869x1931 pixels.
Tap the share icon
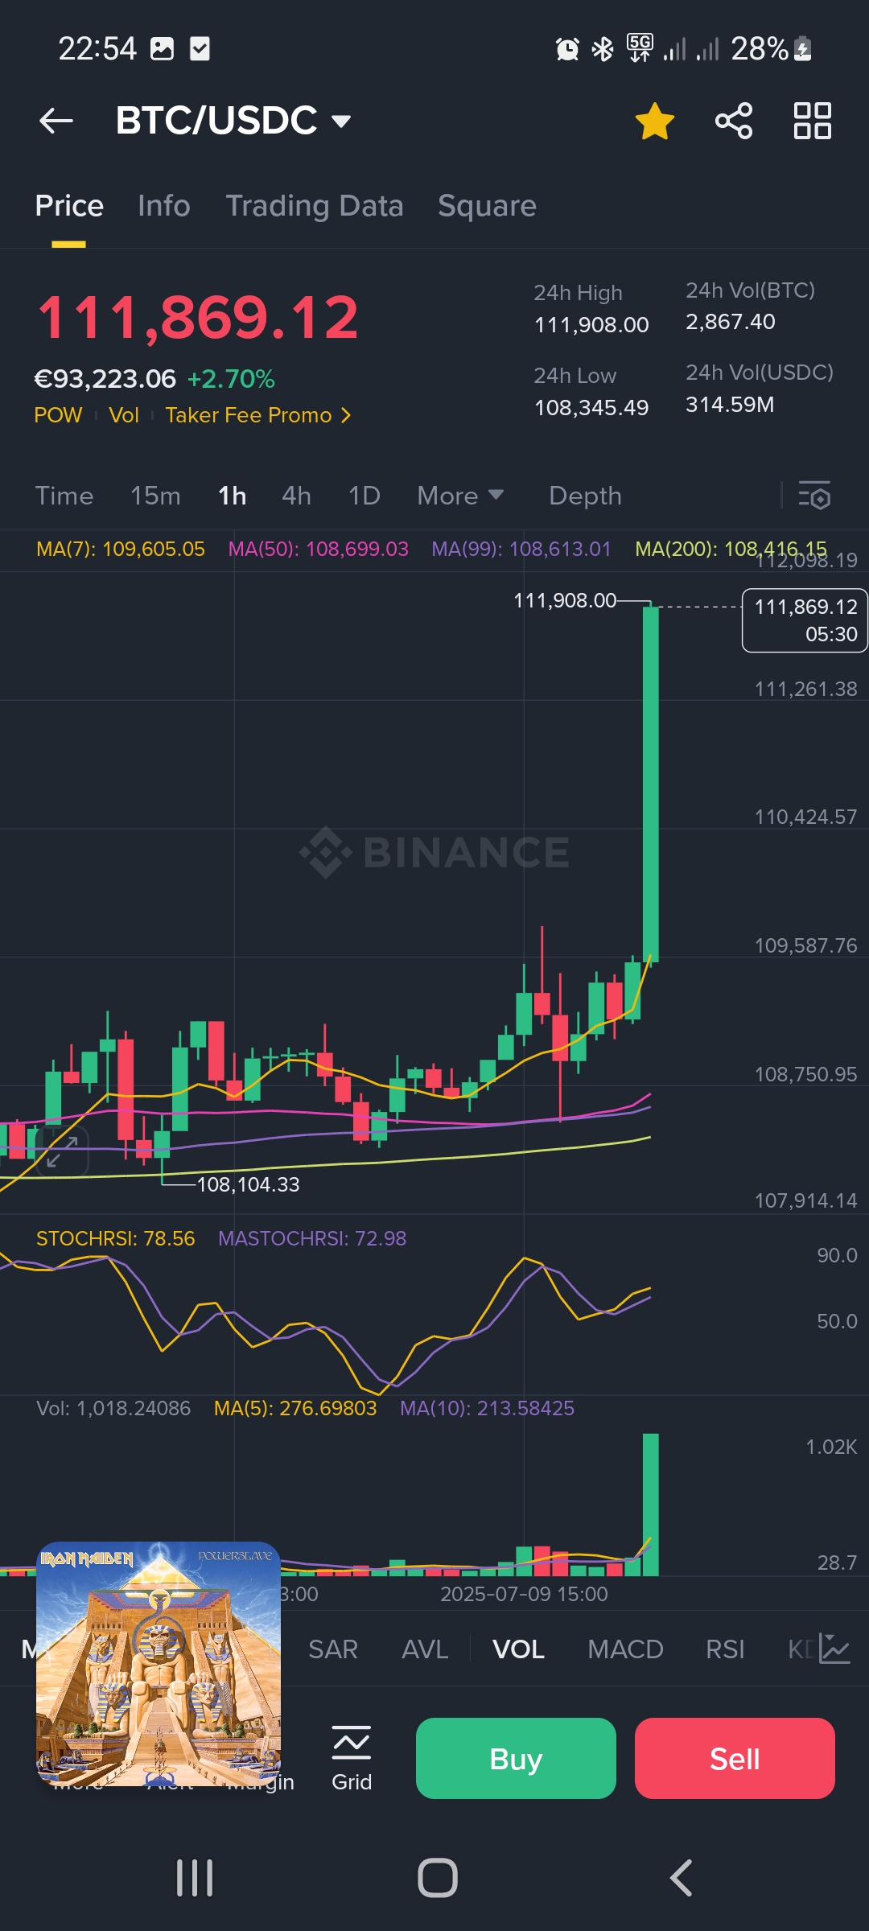(734, 121)
